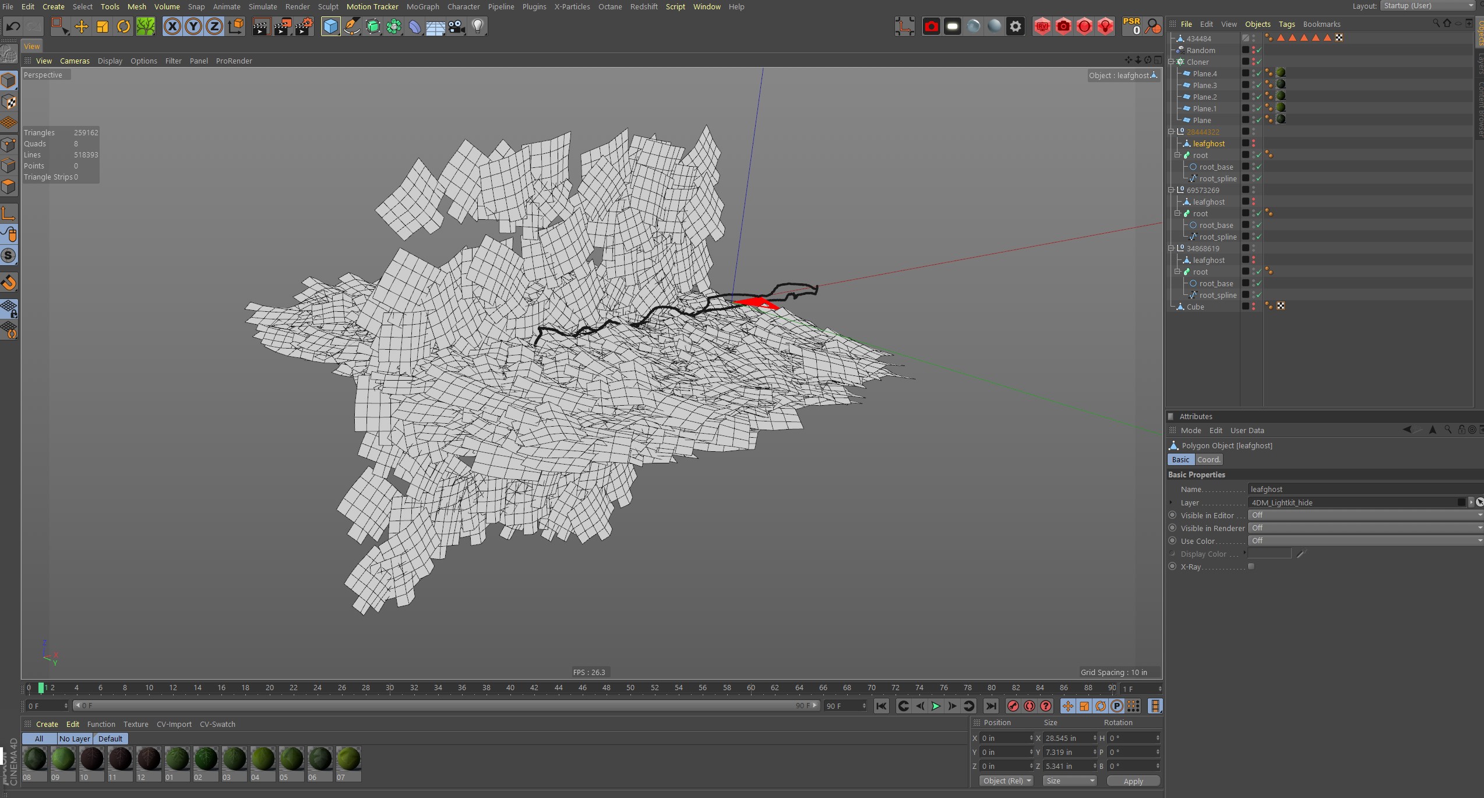The height and width of the screenshot is (798, 1484).
Task: Toggle the X-Ray checkbox
Action: click(1250, 567)
